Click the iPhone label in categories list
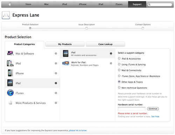Screen dimensions: 175x135 [x=20, y=73]
